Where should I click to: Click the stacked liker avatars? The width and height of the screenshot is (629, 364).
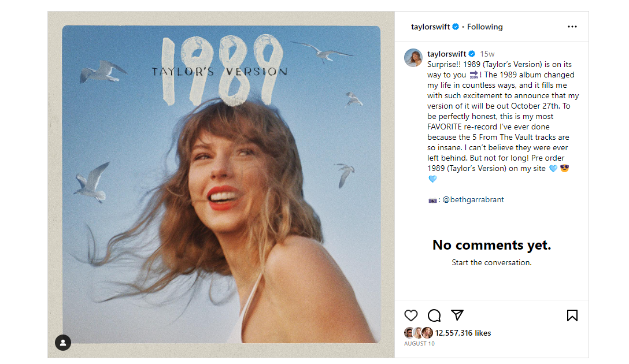pyautogui.click(x=417, y=333)
